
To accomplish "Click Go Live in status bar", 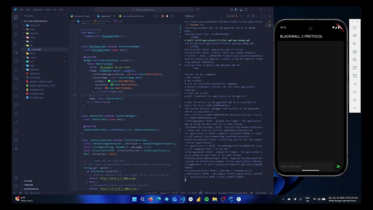I will point(210,193).
